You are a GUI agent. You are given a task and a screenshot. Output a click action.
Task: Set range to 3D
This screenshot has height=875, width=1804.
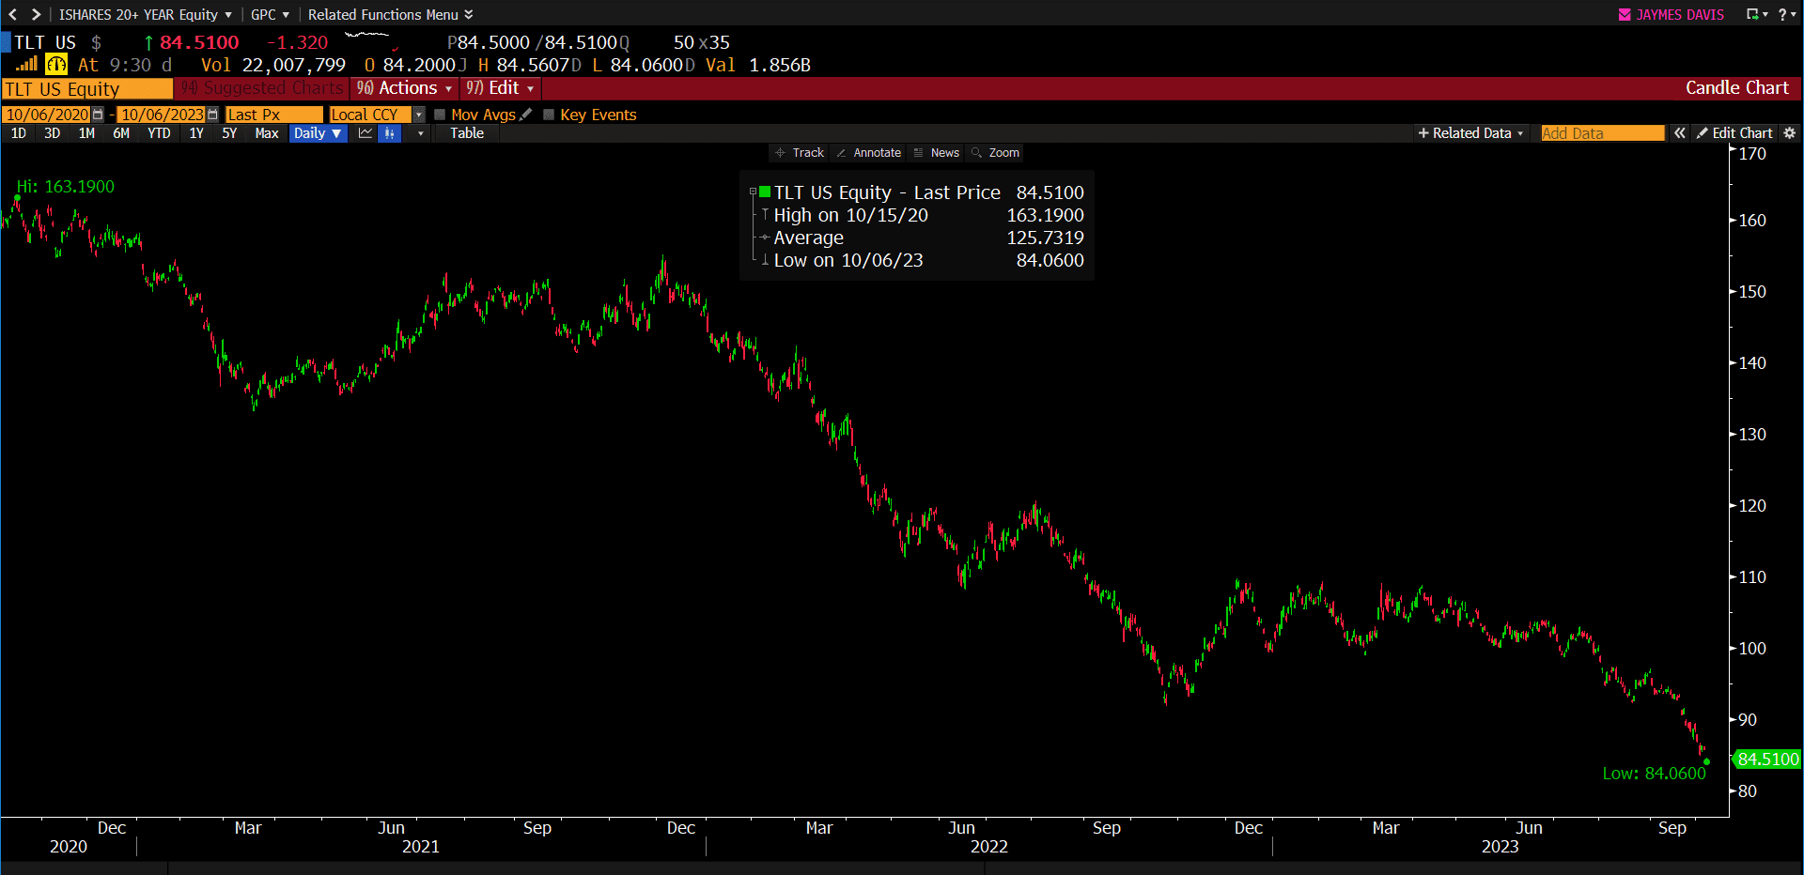point(53,133)
